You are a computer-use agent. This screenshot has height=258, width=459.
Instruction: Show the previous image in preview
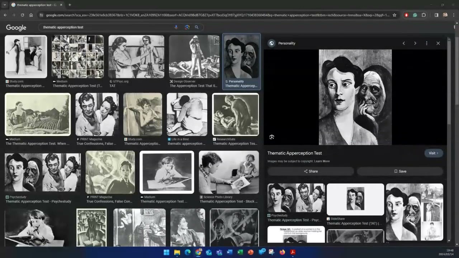pos(404,43)
